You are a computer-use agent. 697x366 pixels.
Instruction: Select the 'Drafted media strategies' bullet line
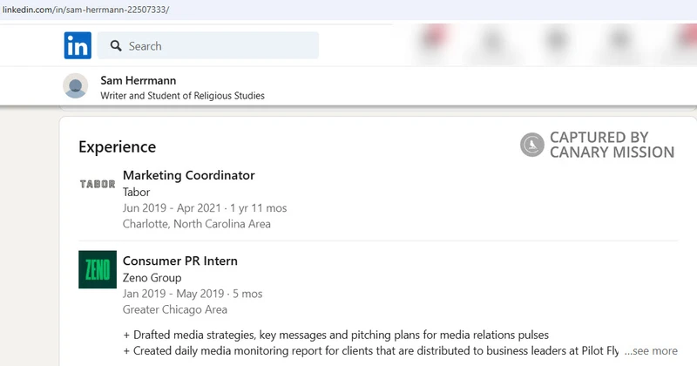[x=335, y=335]
